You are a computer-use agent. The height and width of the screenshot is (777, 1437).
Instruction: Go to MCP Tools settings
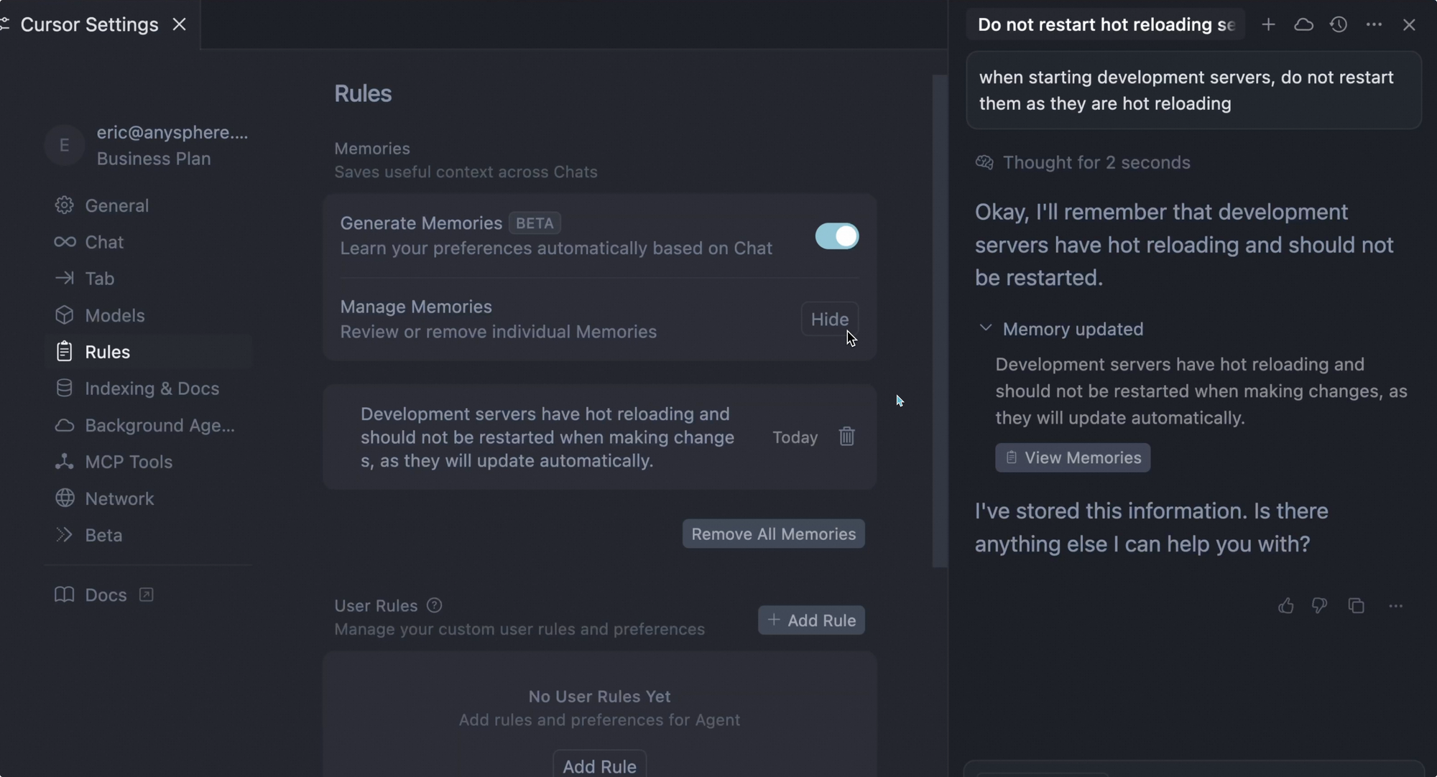click(x=128, y=462)
